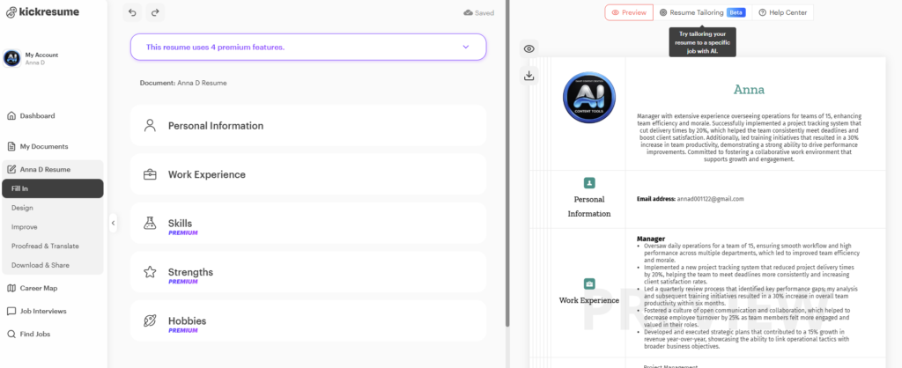Click the Preview button

pyautogui.click(x=629, y=12)
